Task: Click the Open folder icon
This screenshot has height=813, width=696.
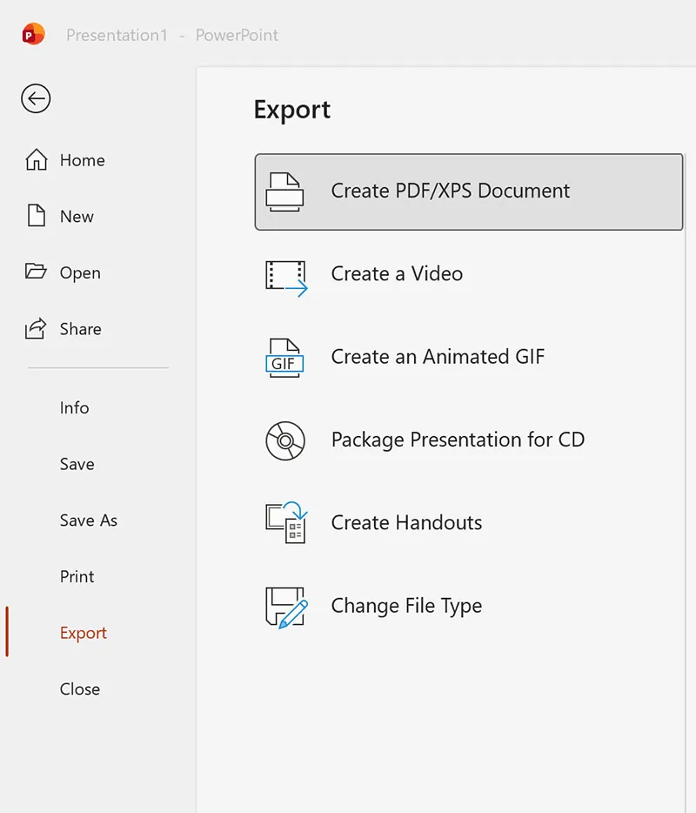Action: [37, 272]
